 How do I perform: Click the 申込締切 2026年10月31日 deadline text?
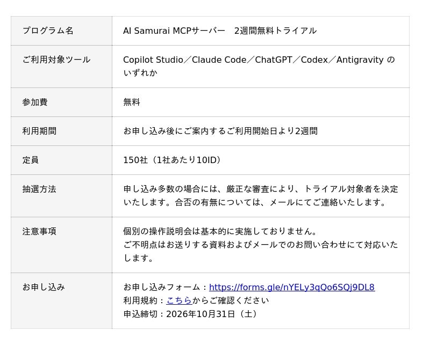tap(191, 314)
